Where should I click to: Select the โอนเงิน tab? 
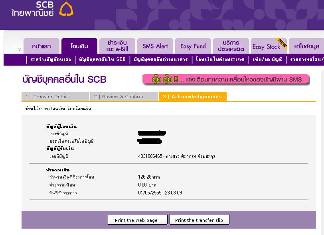(79, 46)
